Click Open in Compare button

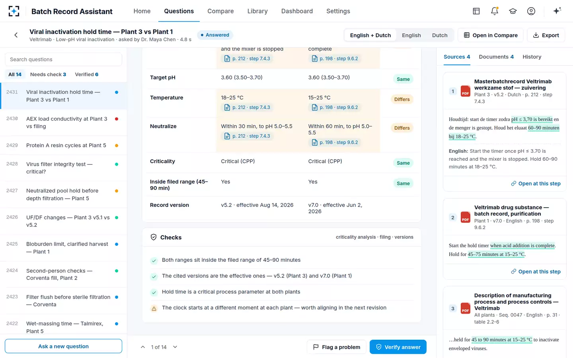click(x=491, y=35)
